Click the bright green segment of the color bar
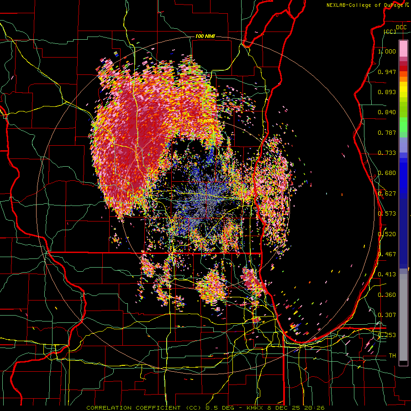The image size is (411, 411). click(x=403, y=125)
